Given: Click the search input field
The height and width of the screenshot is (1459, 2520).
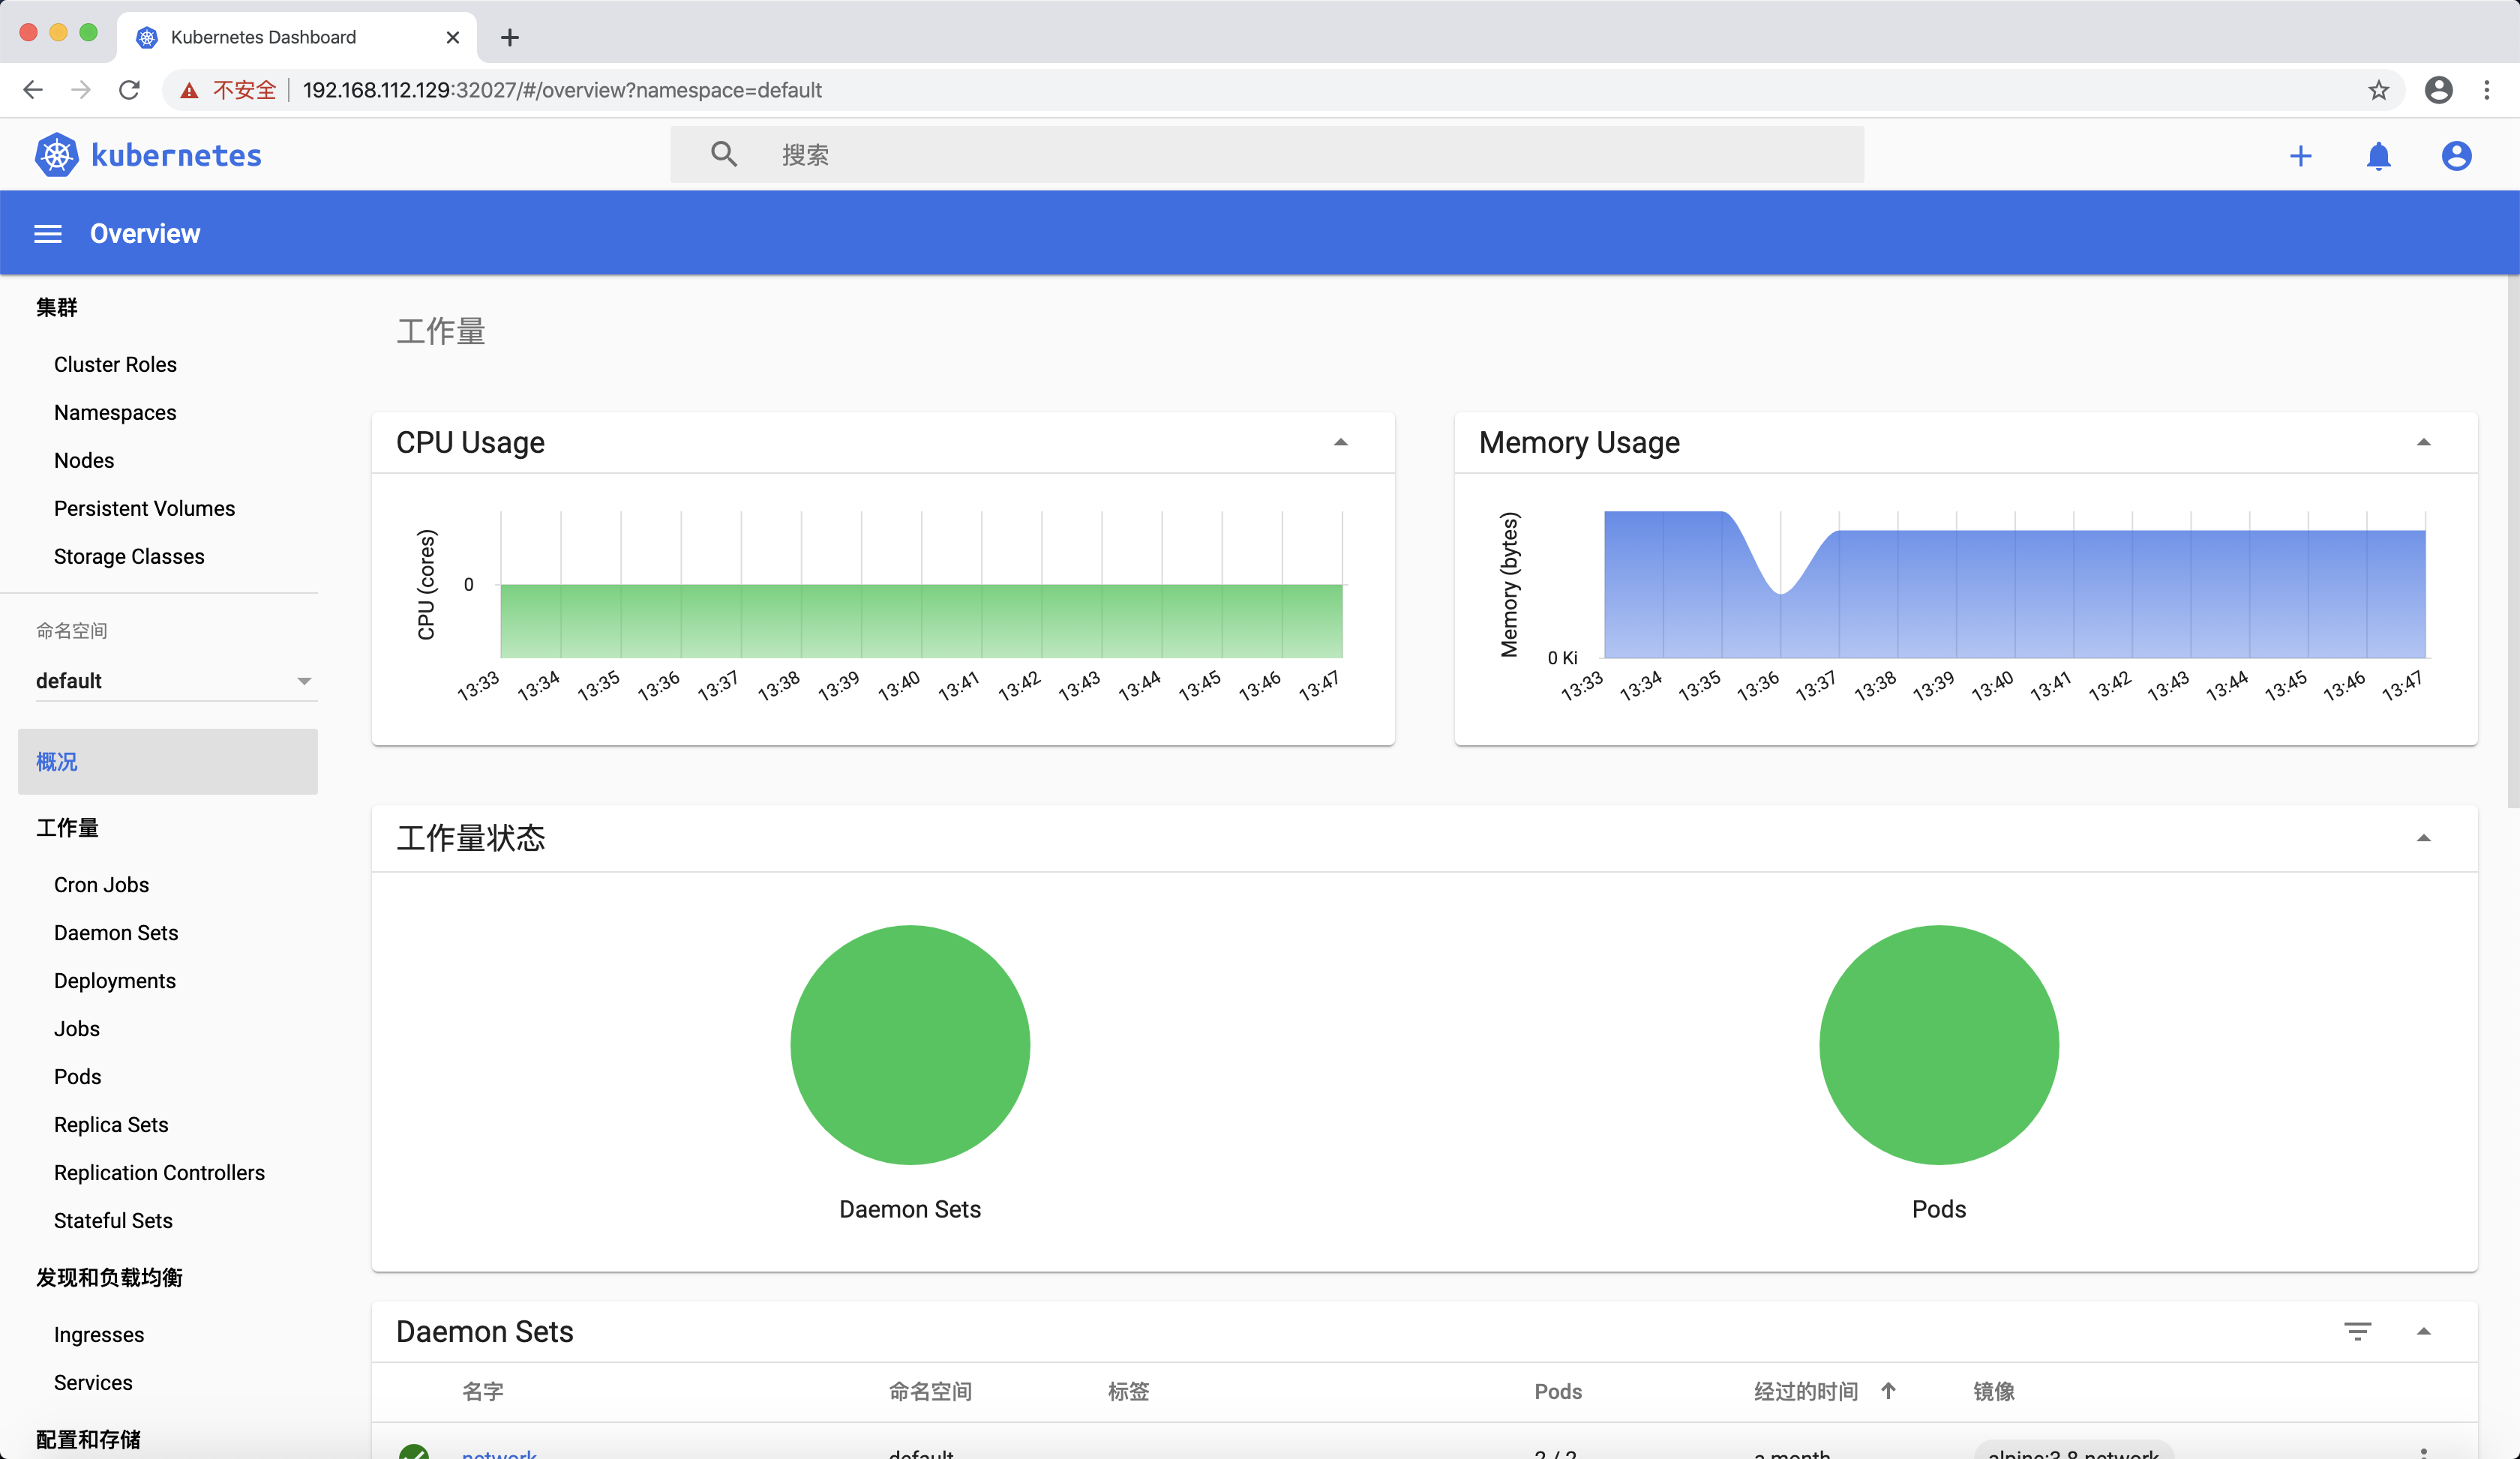Looking at the screenshot, I should coord(1267,154).
